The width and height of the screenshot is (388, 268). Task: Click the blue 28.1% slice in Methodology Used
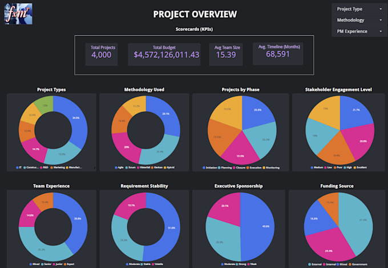click(166, 114)
